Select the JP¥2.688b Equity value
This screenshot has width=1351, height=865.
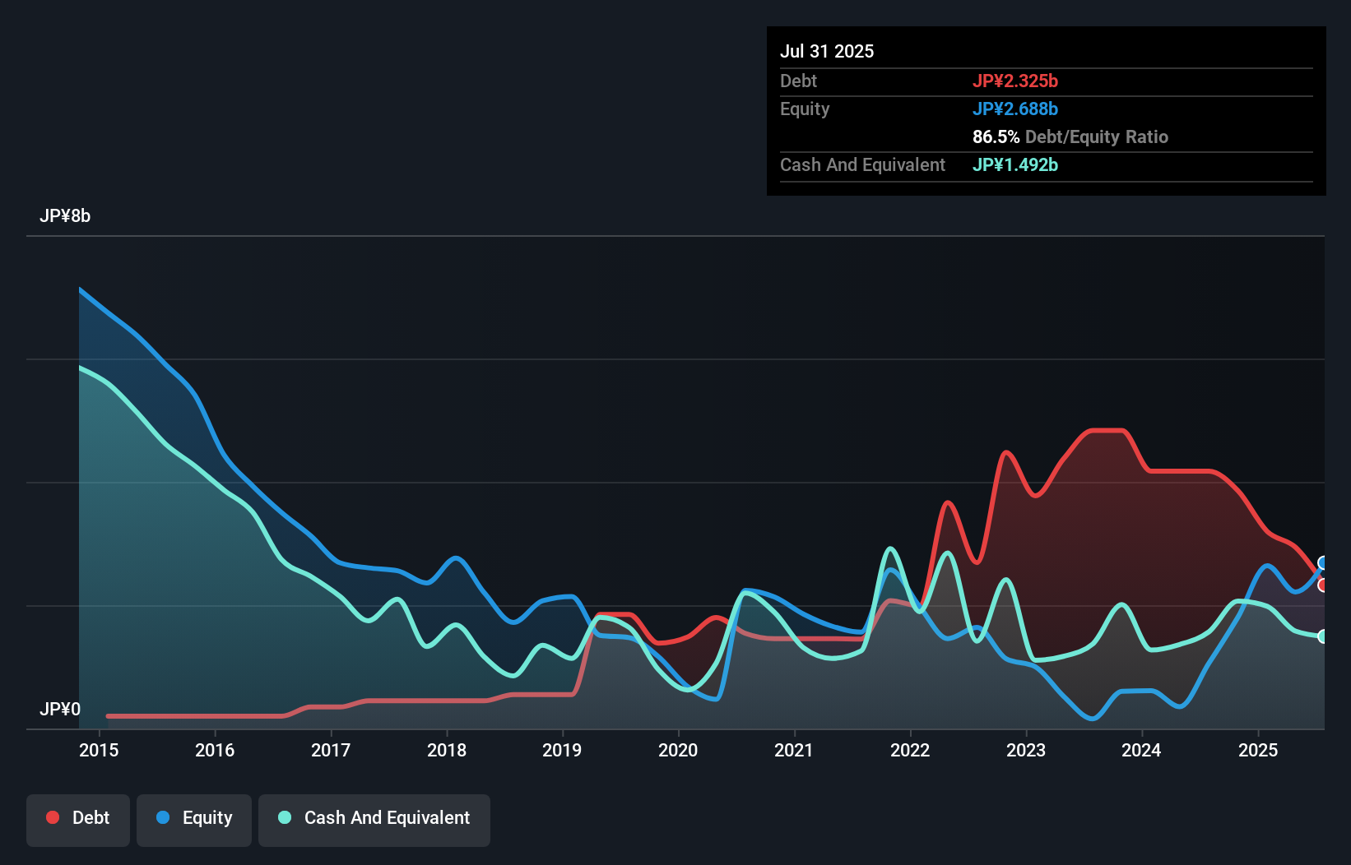pos(1016,109)
